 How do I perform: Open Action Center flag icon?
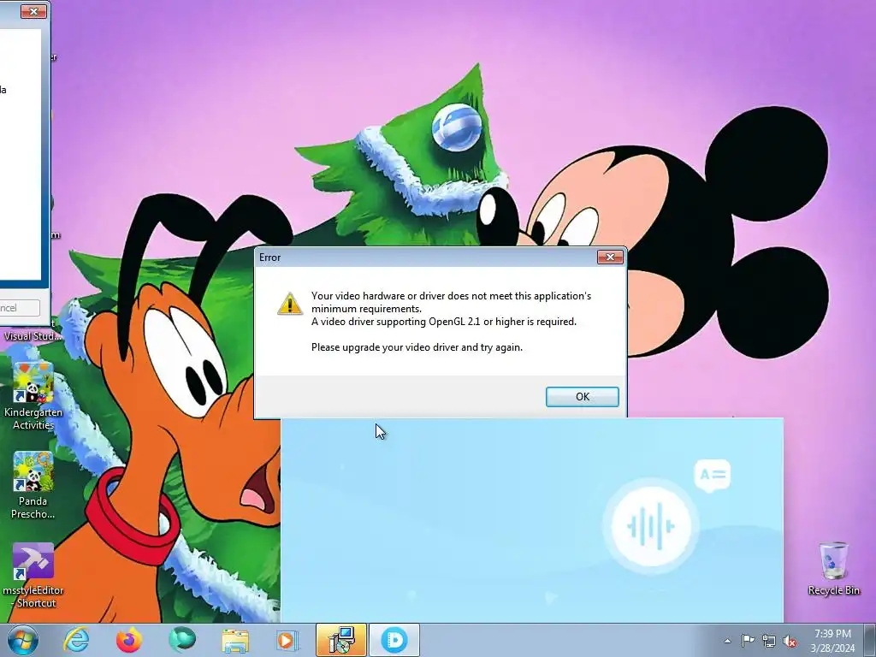748,641
